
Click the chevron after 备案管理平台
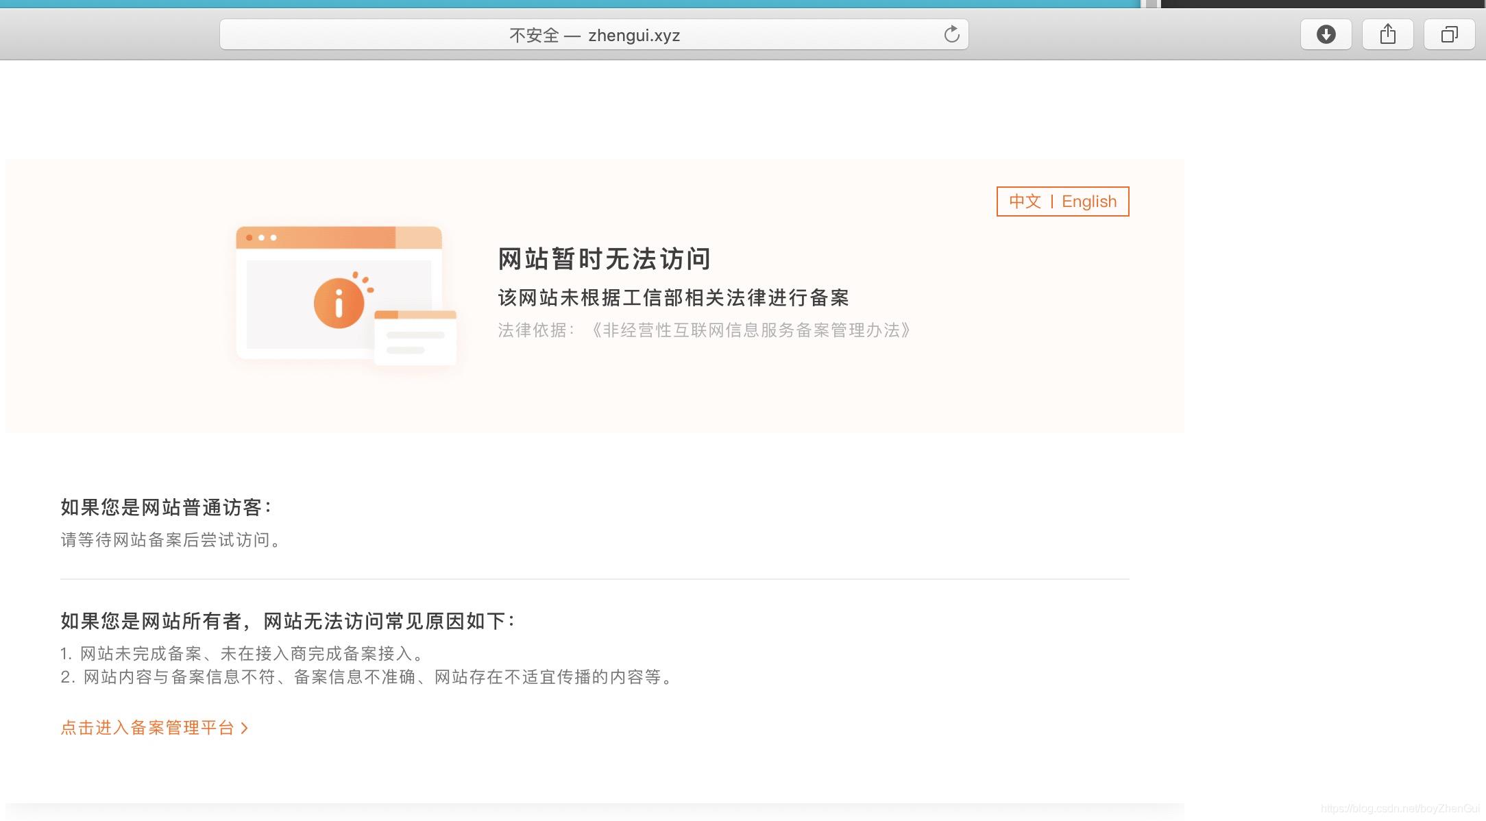point(245,728)
